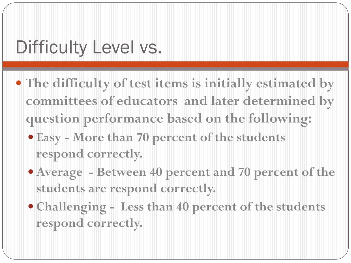Click "respond correctly." under the Easy bullet
351x263 pixels.
point(89,154)
